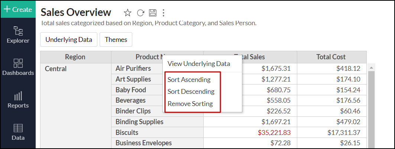Screen dimensions: 395x149
Task: Click the Region column header
Action: click(x=75, y=57)
